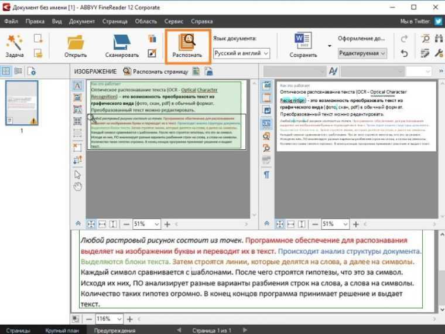Select the draw table area tool

(x=77, y=121)
